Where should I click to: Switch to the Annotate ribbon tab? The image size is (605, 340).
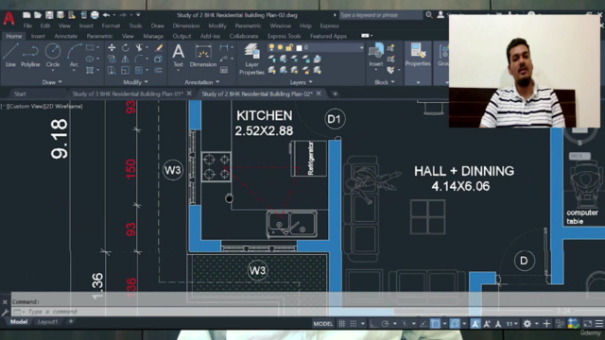tap(65, 36)
